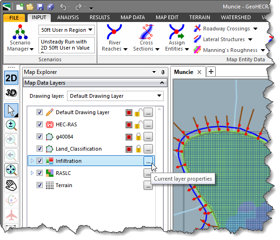280x240 pixels.
Task: Uncheck the Default Drawing Layer visibility checkbox
Action: (39, 112)
